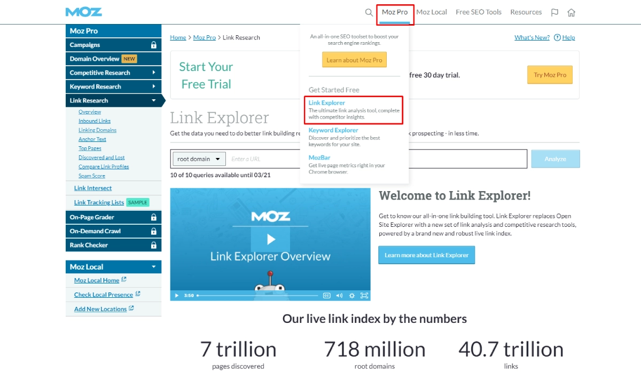Click Learn about Moz Pro button
641x380 pixels.
tap(354, 60)
